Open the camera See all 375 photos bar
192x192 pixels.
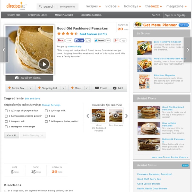(29, 78)
